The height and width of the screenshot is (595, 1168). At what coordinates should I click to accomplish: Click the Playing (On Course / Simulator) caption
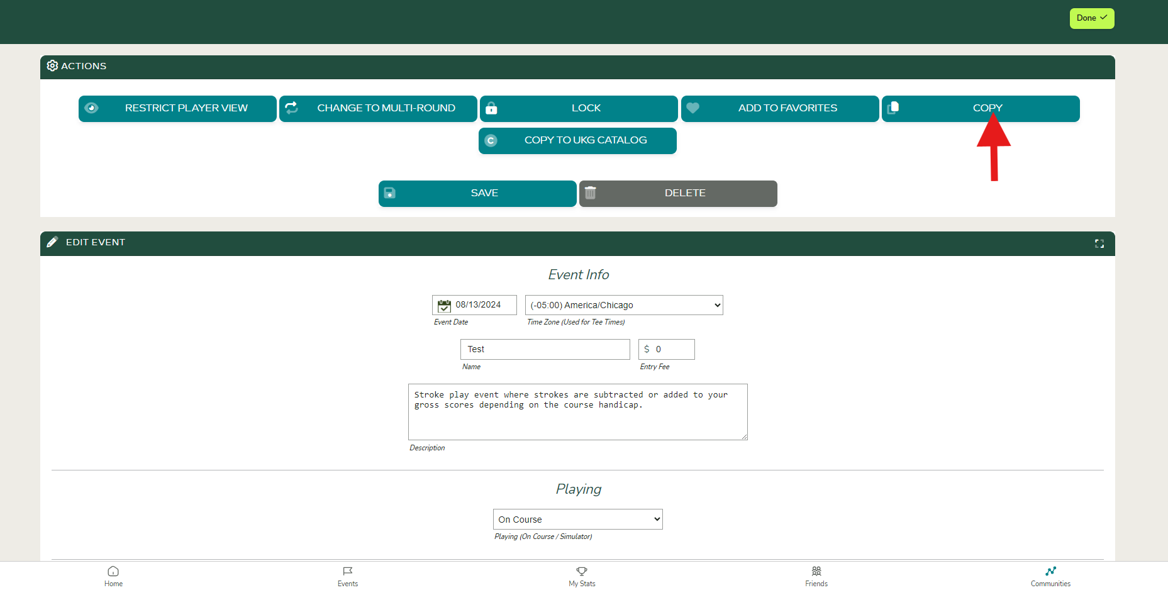pyautogui.click(x=543, y=537)
